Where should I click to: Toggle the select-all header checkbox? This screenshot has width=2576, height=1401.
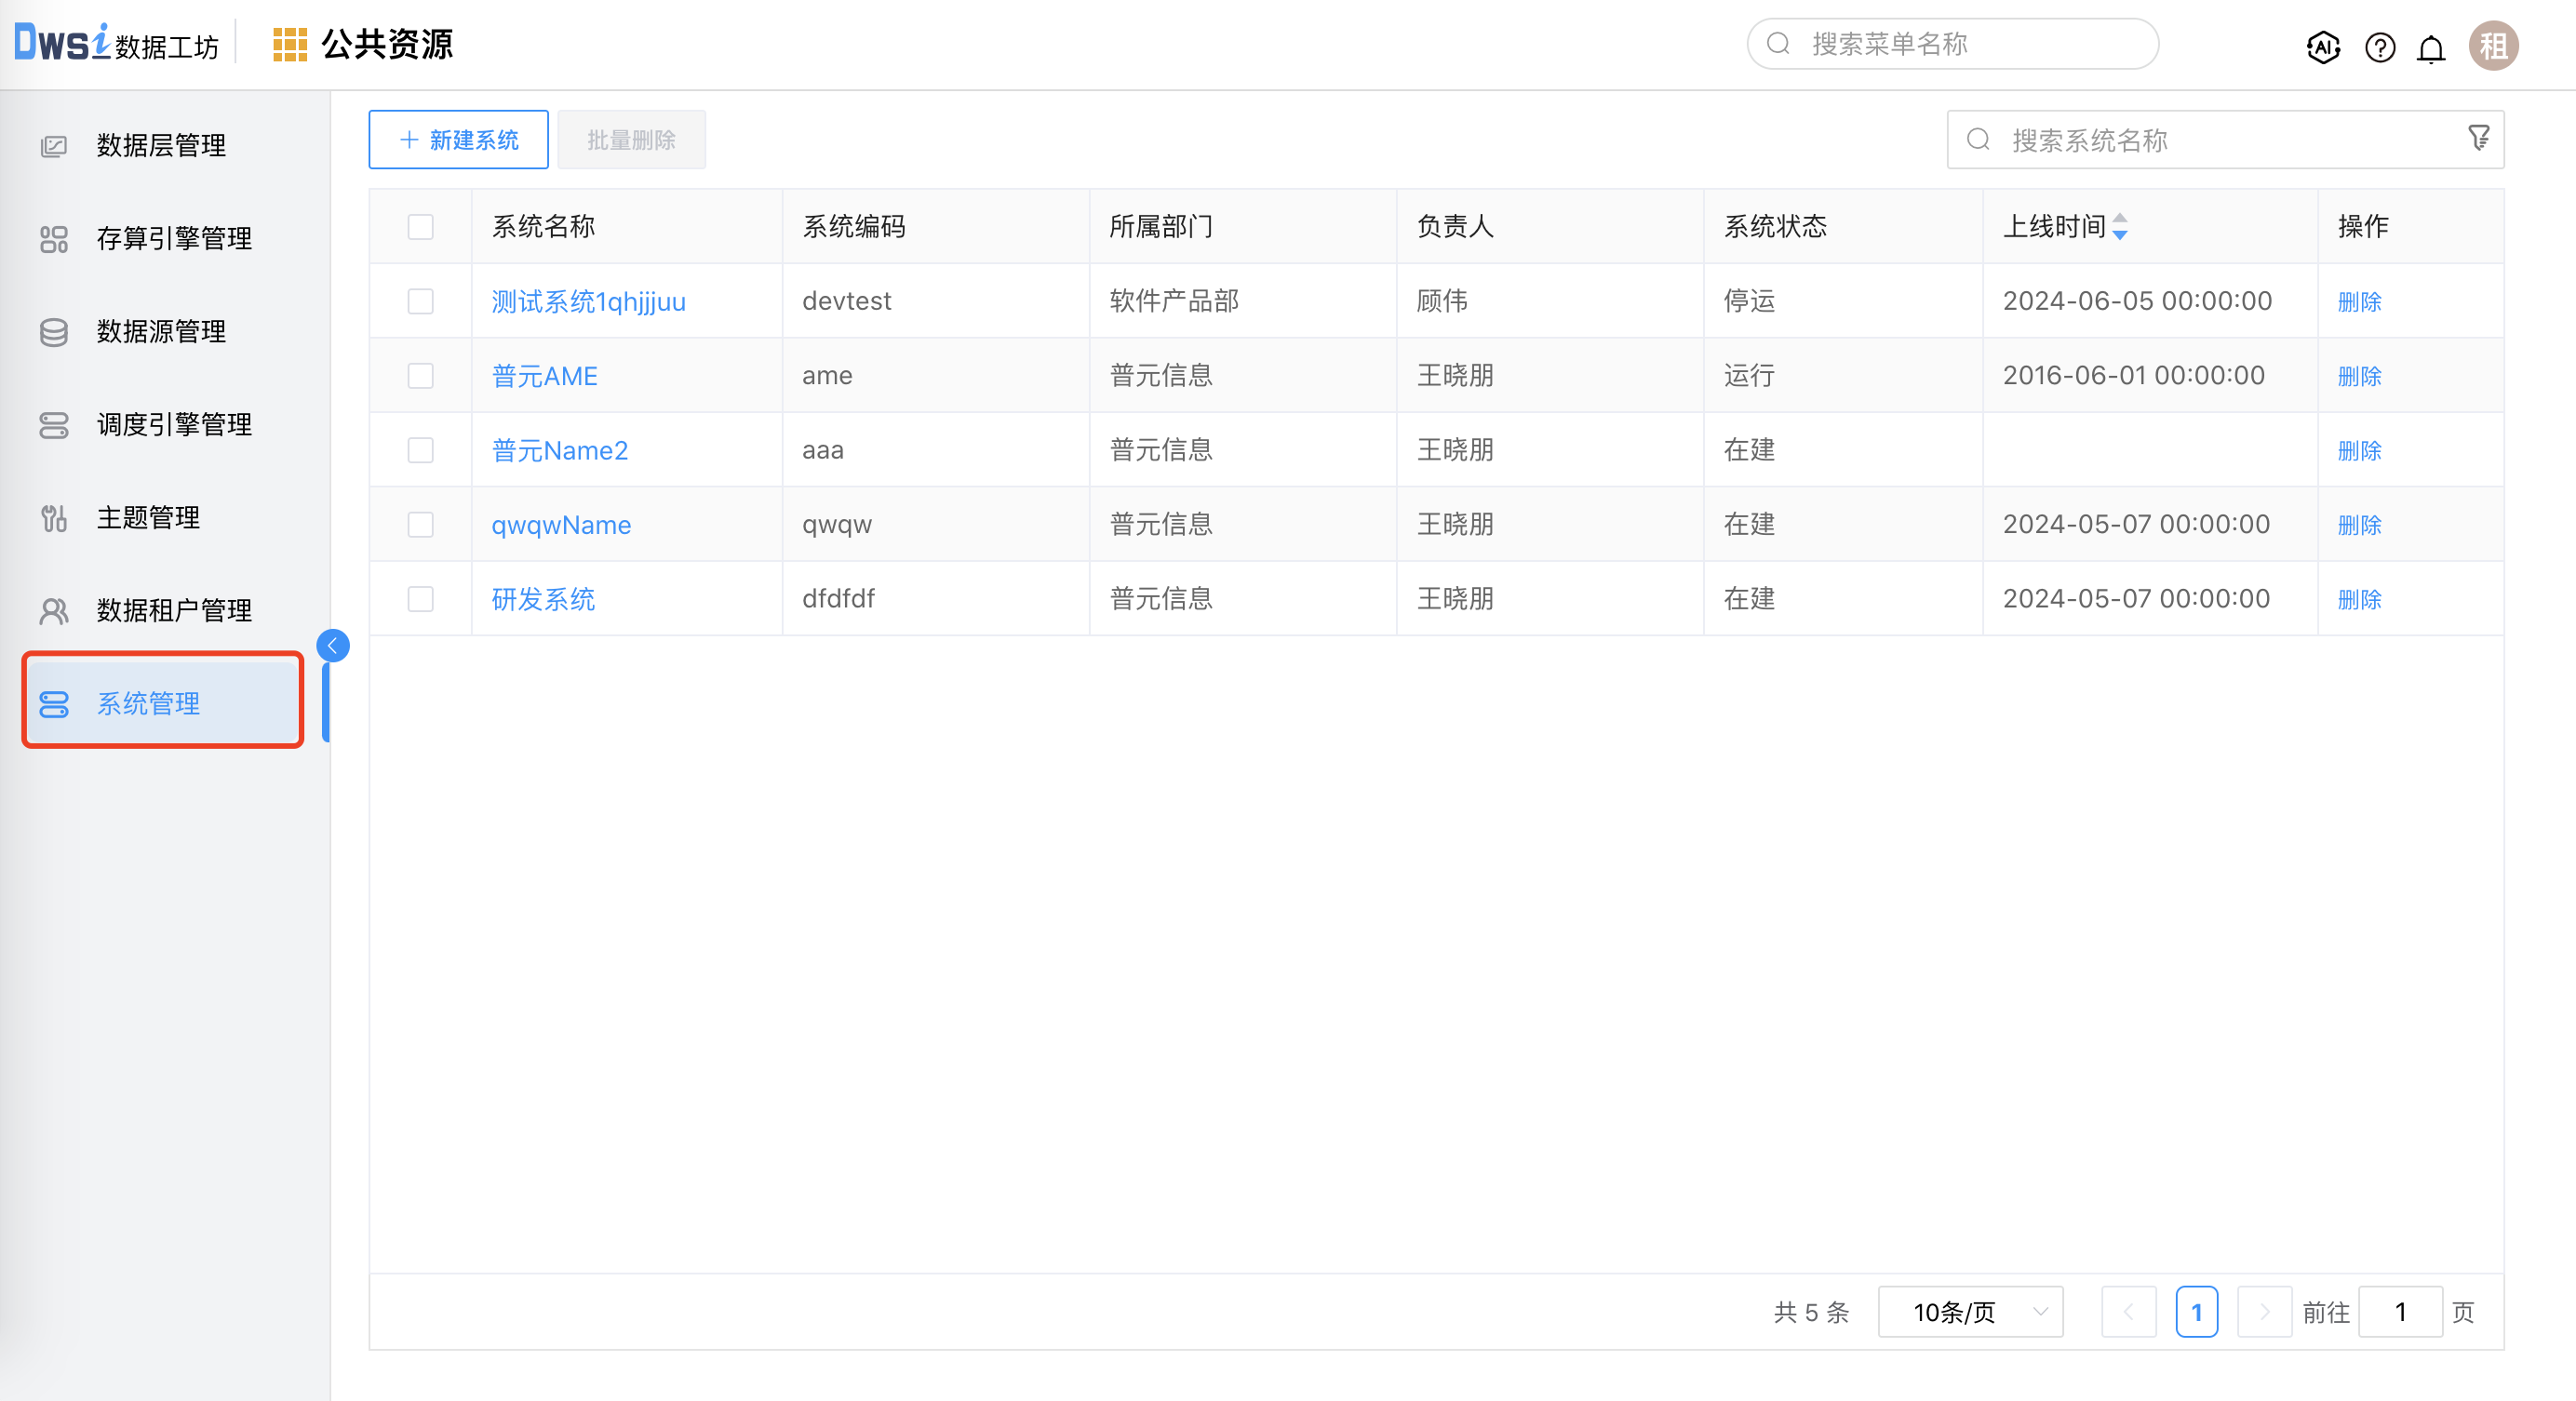coord(420,227)
